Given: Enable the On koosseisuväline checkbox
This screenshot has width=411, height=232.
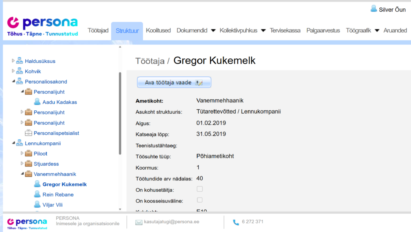Looking at the screenshot, I should pos(199,200).
